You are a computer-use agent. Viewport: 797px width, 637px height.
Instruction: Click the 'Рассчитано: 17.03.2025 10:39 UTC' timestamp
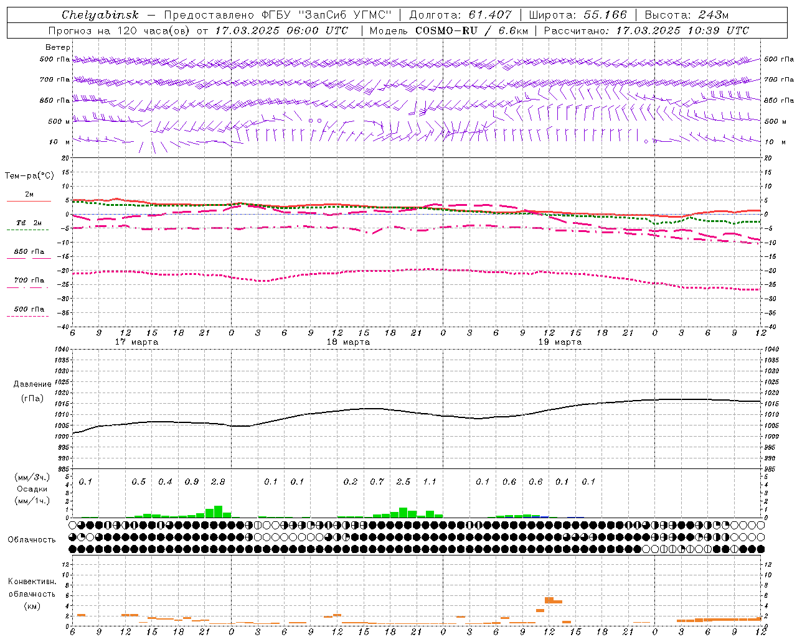646,30
